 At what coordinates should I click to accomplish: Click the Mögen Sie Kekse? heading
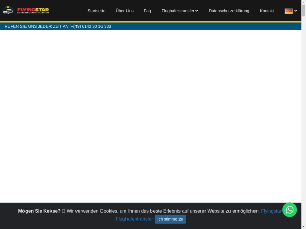tap(39, 211)
